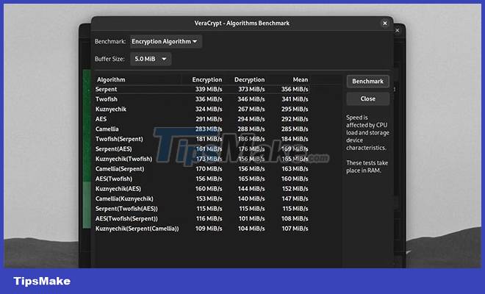
Task: Click the 324 MiB/s Kuznyechik encryption value
Action: [209, 109]
